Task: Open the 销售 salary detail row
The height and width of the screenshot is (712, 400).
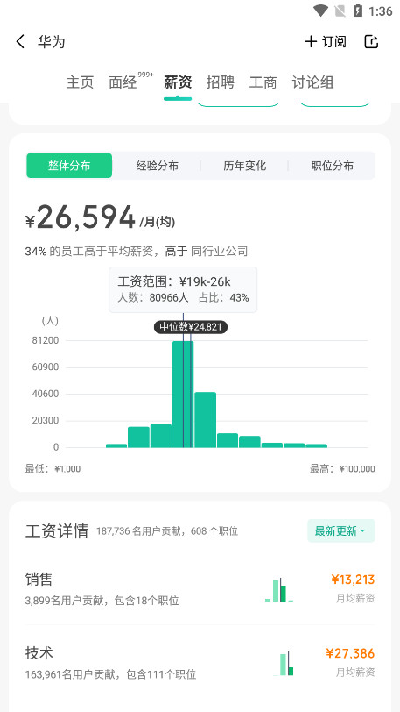Action: (x=200, y=589)
